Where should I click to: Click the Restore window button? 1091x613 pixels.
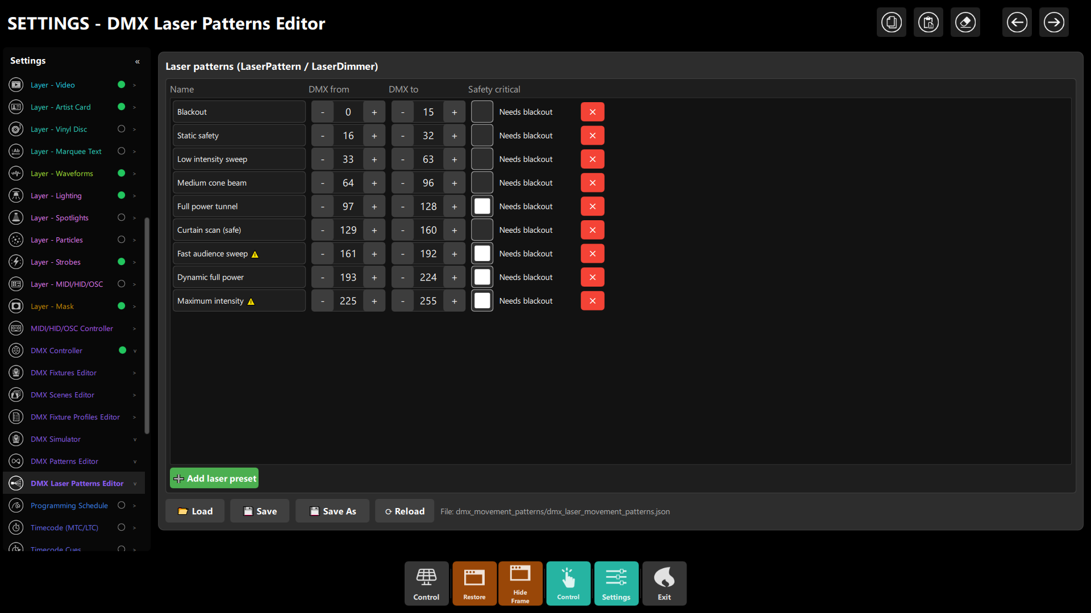(474, 583)
